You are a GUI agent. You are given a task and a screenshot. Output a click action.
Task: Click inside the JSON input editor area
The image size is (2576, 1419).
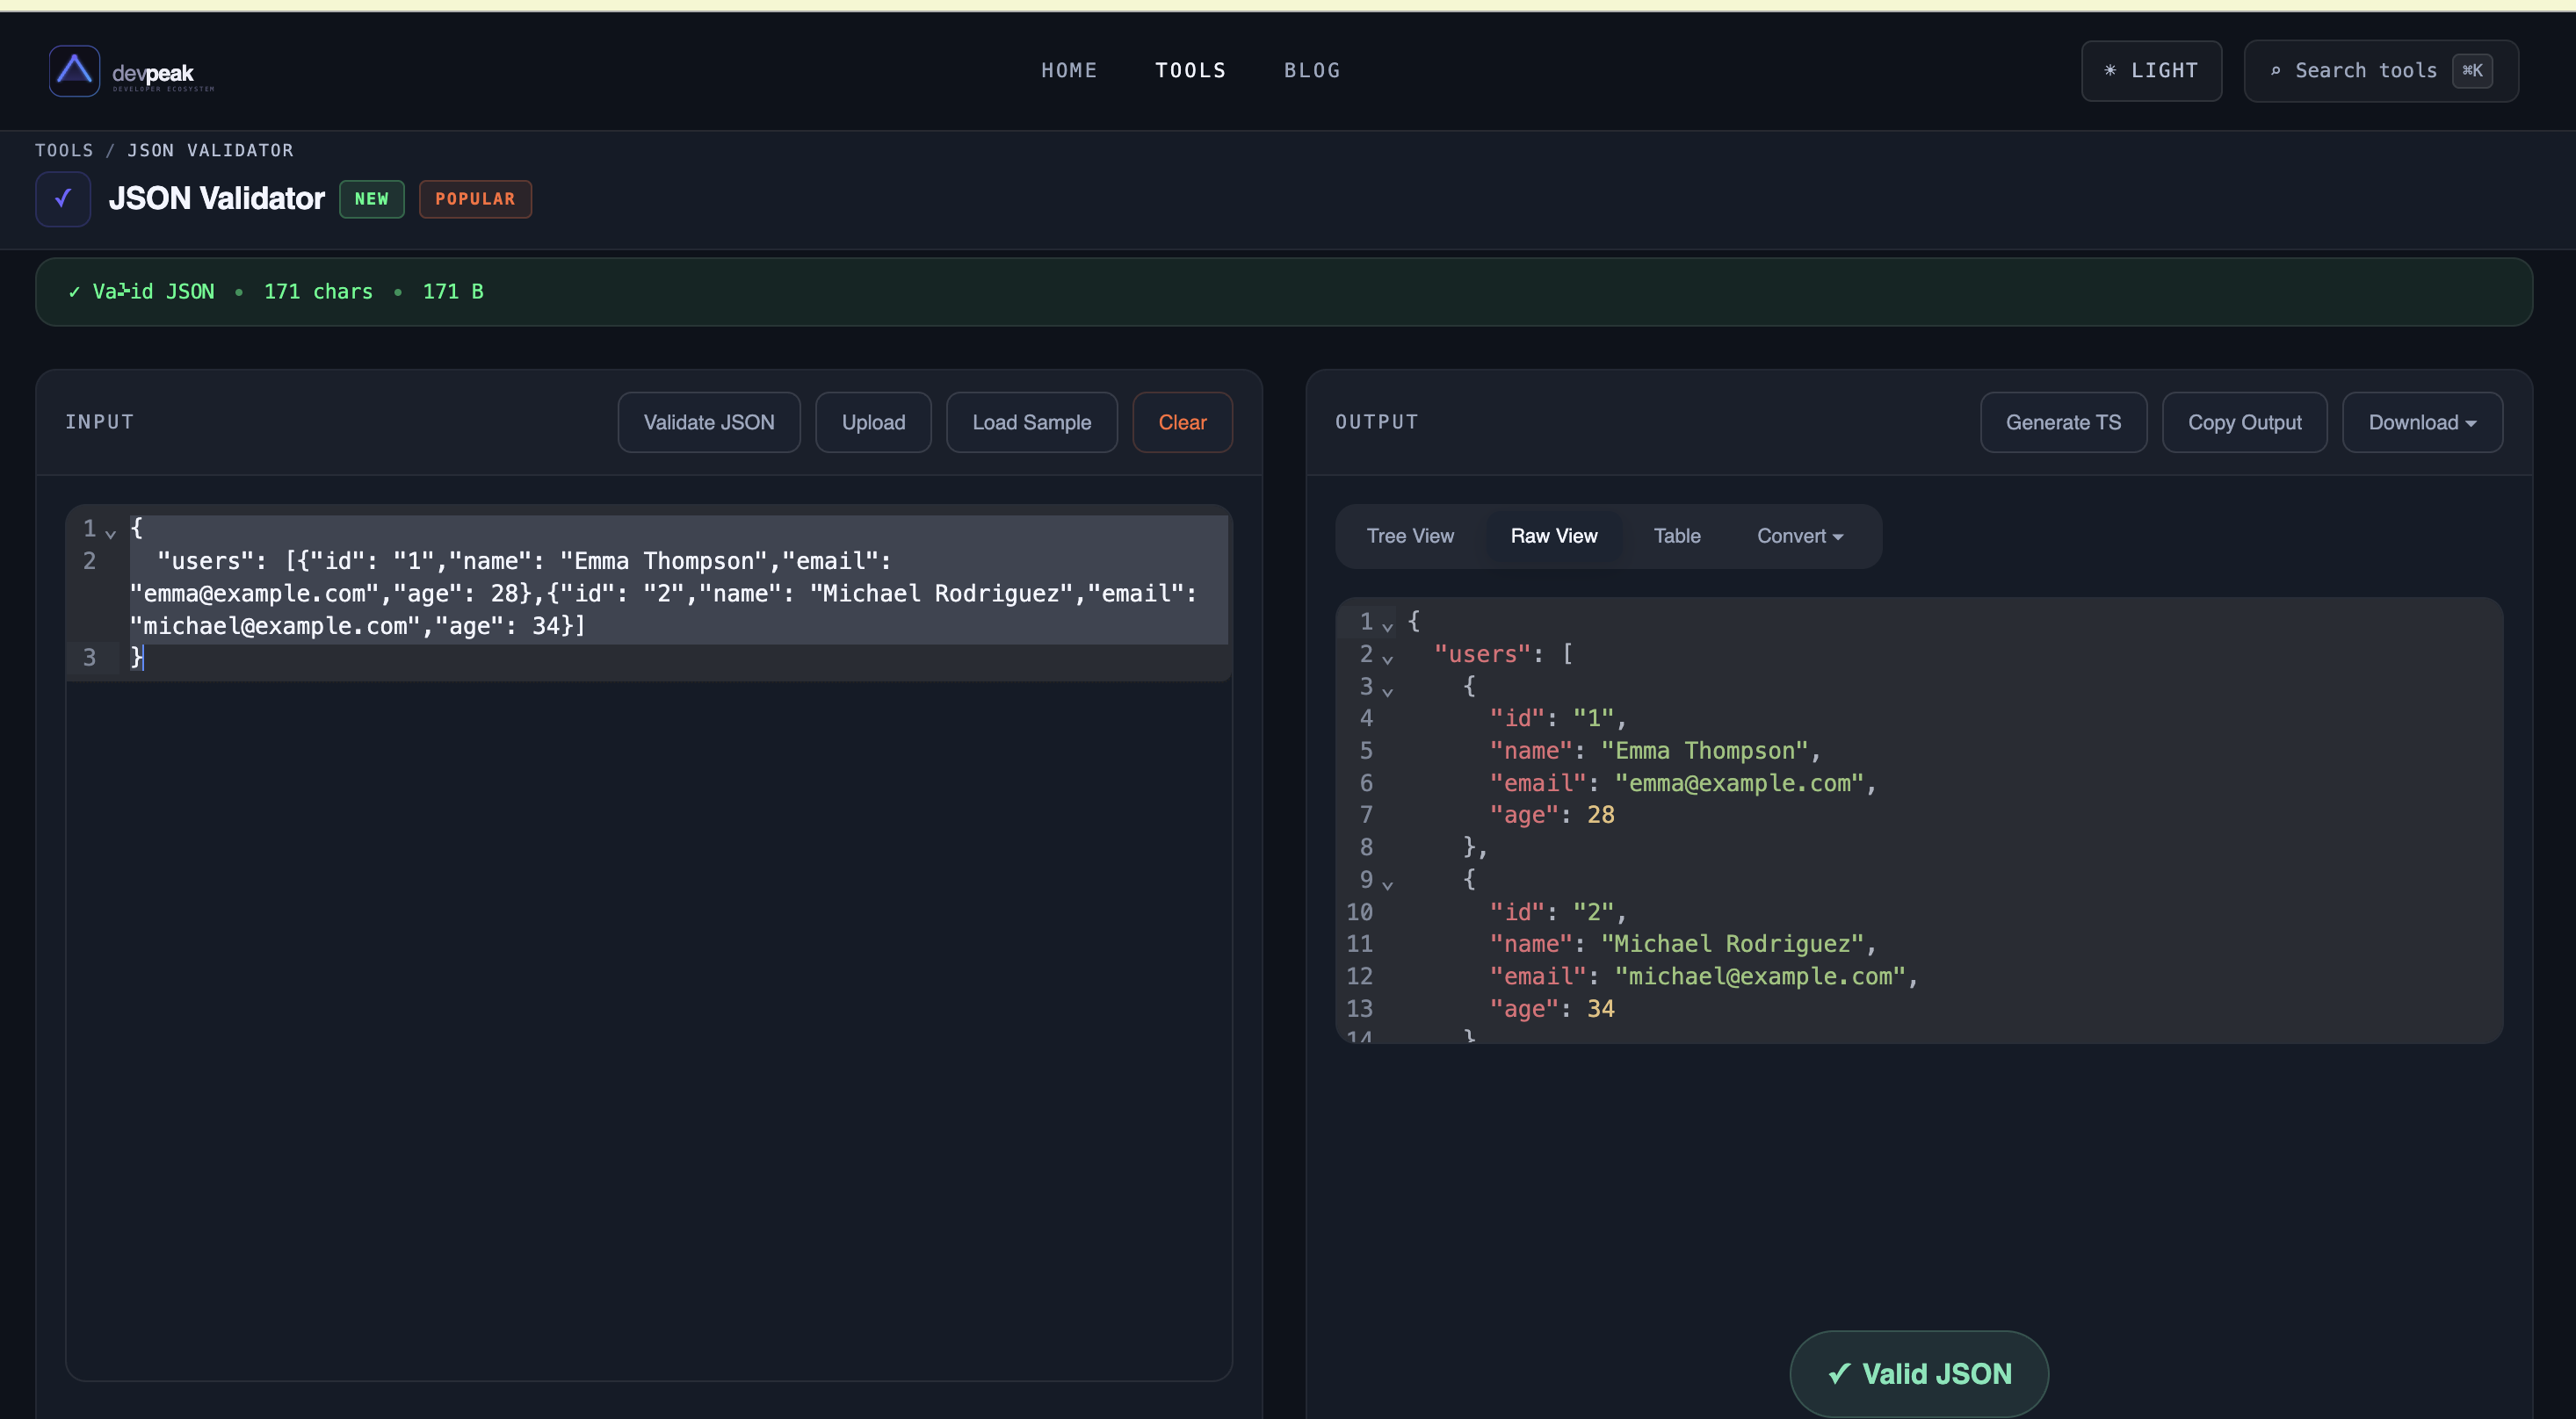click(x=650, y=999)
